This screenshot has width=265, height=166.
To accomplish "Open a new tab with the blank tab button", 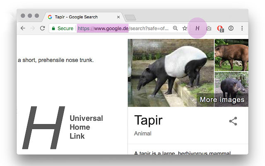I will pos(130,17).
